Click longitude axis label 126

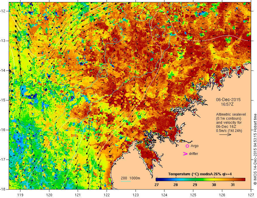click(x=222, y=195)
